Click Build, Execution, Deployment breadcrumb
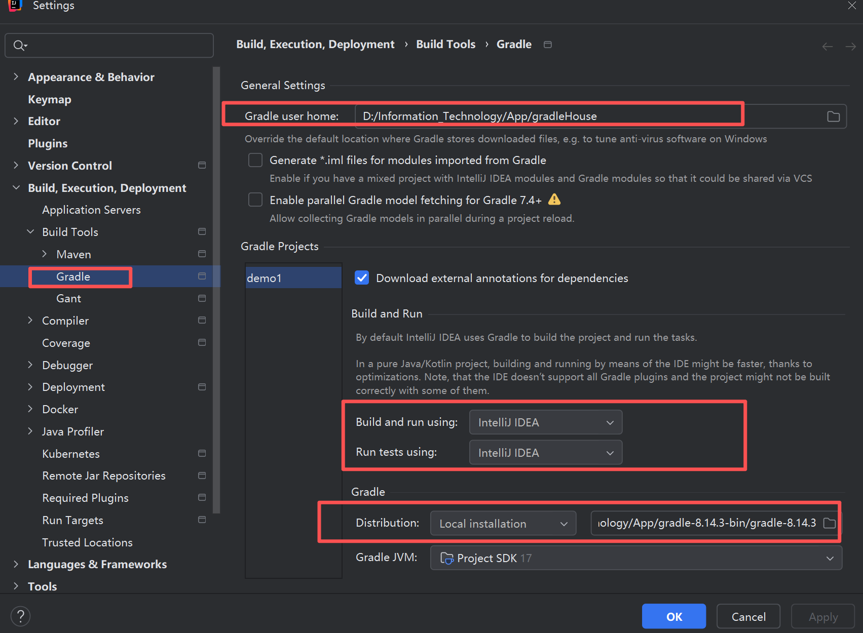 (315, 45)
